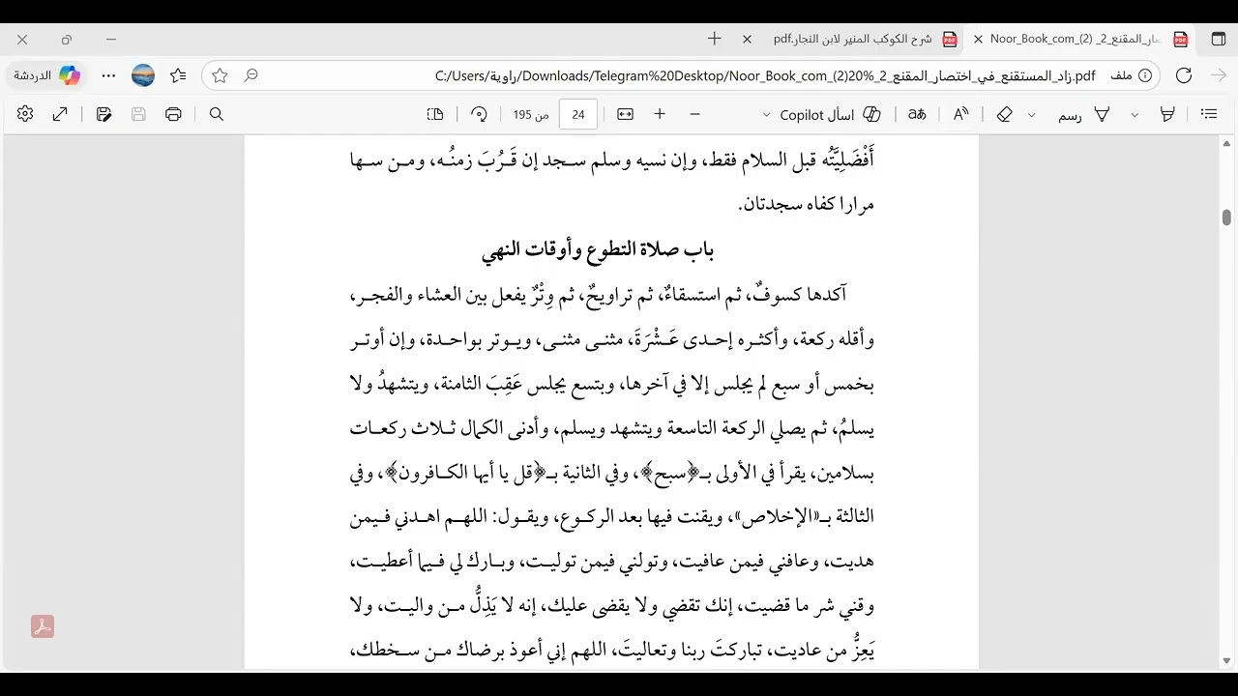1238x696 pixels.
Task: Refresh the current page
Action: click(x=1184, y=75)
